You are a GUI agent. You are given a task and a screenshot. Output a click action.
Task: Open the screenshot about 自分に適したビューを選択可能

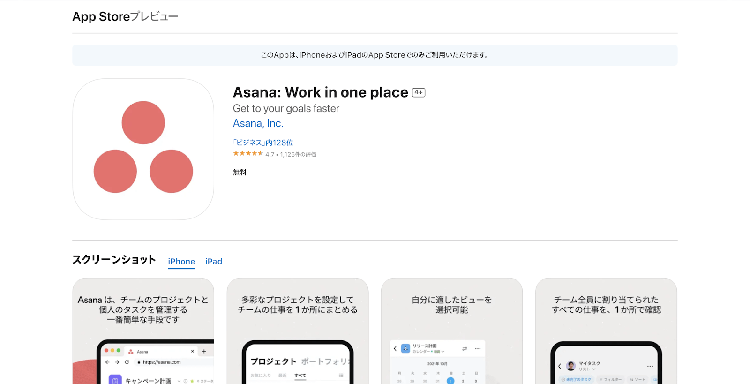tap(452, 331)
